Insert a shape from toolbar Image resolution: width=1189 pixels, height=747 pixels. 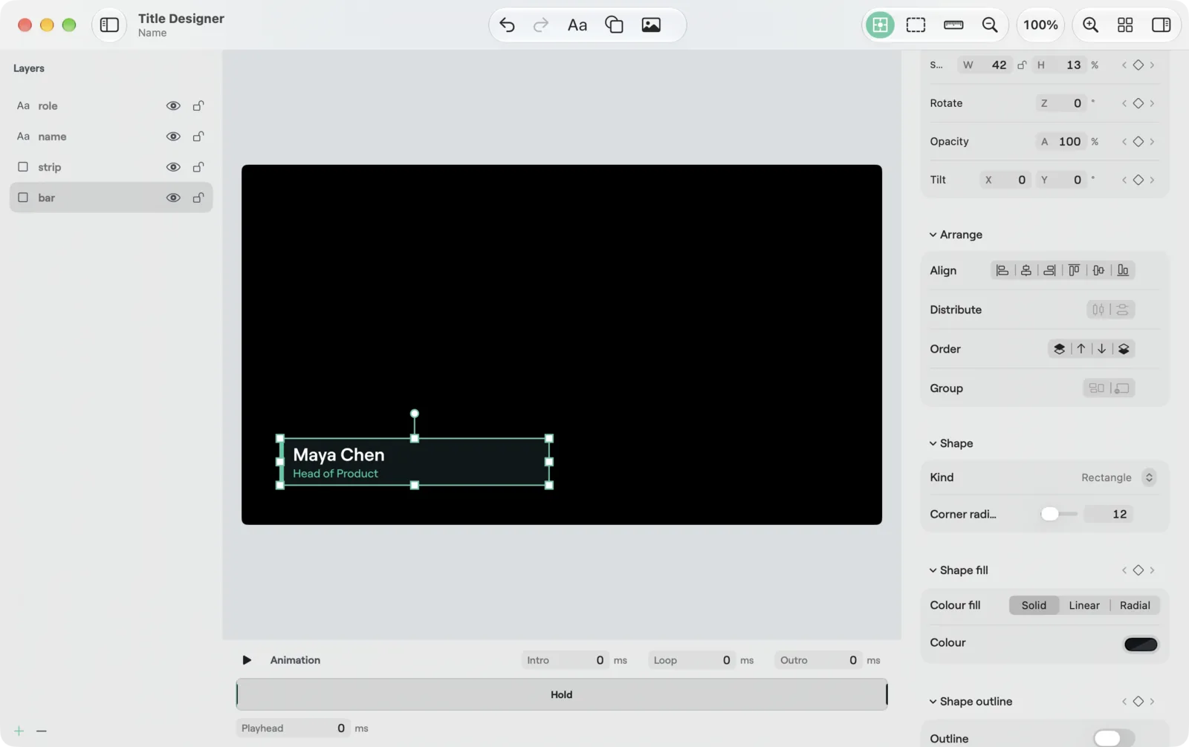click(x=614, y=25)
